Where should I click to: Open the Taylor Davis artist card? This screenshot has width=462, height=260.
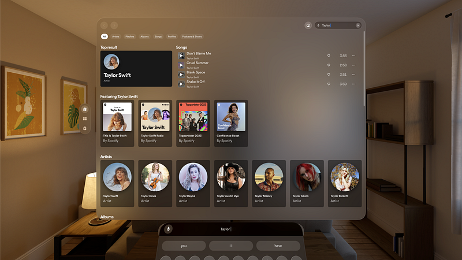click(155, 183)
